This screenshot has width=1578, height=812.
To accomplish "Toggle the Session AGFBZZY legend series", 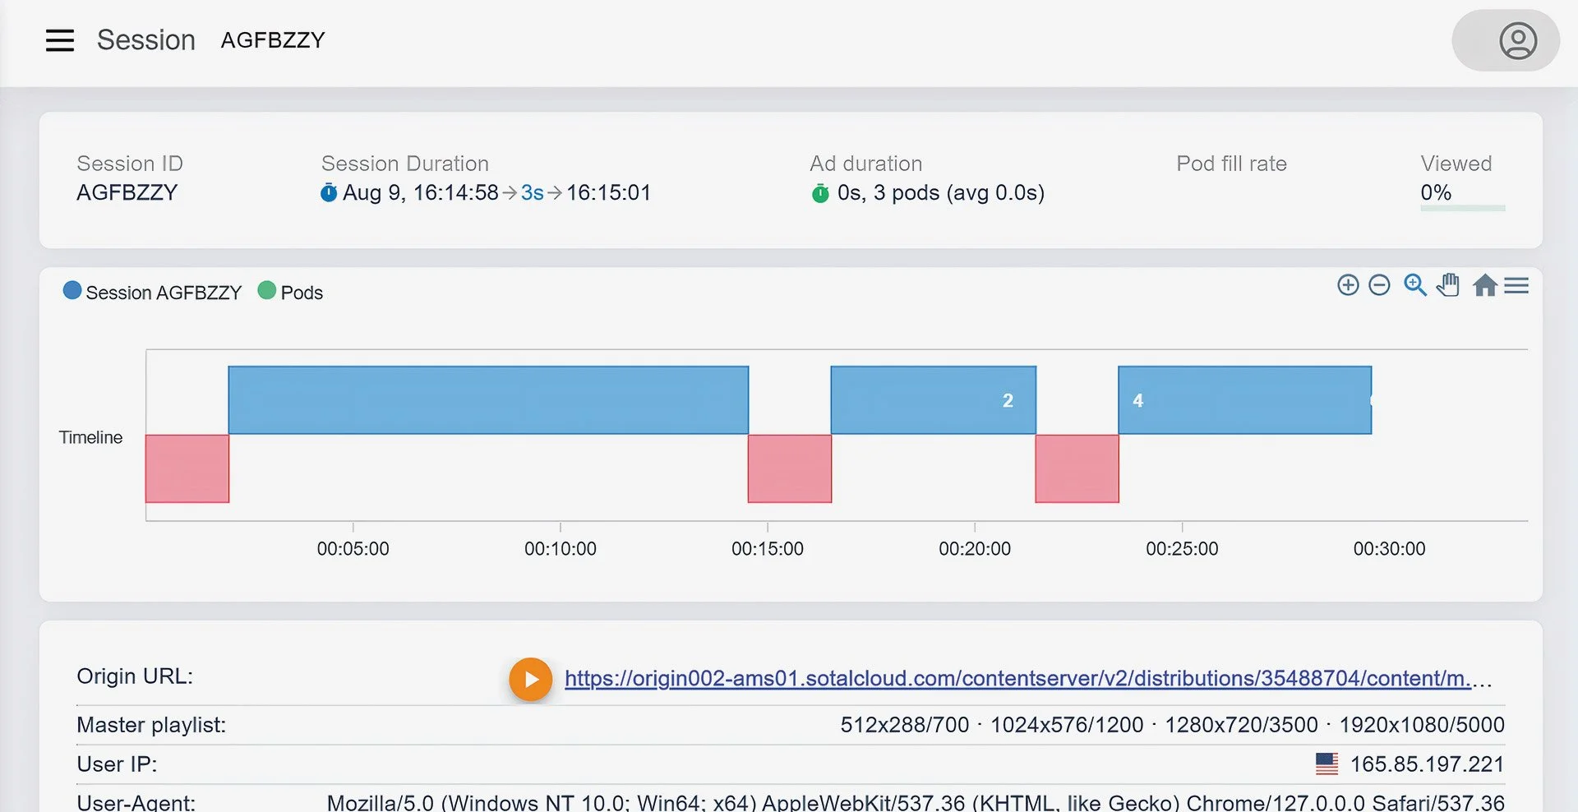I will (x=153, y=292).
